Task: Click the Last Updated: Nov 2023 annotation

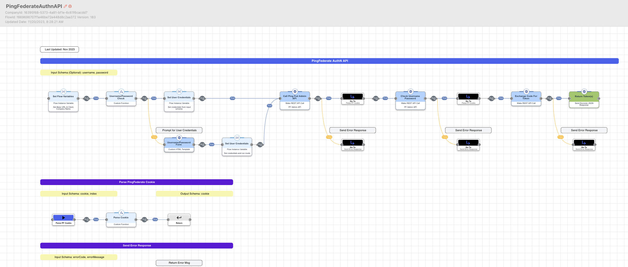Action: pyautogui.click(x=59, y=49)
